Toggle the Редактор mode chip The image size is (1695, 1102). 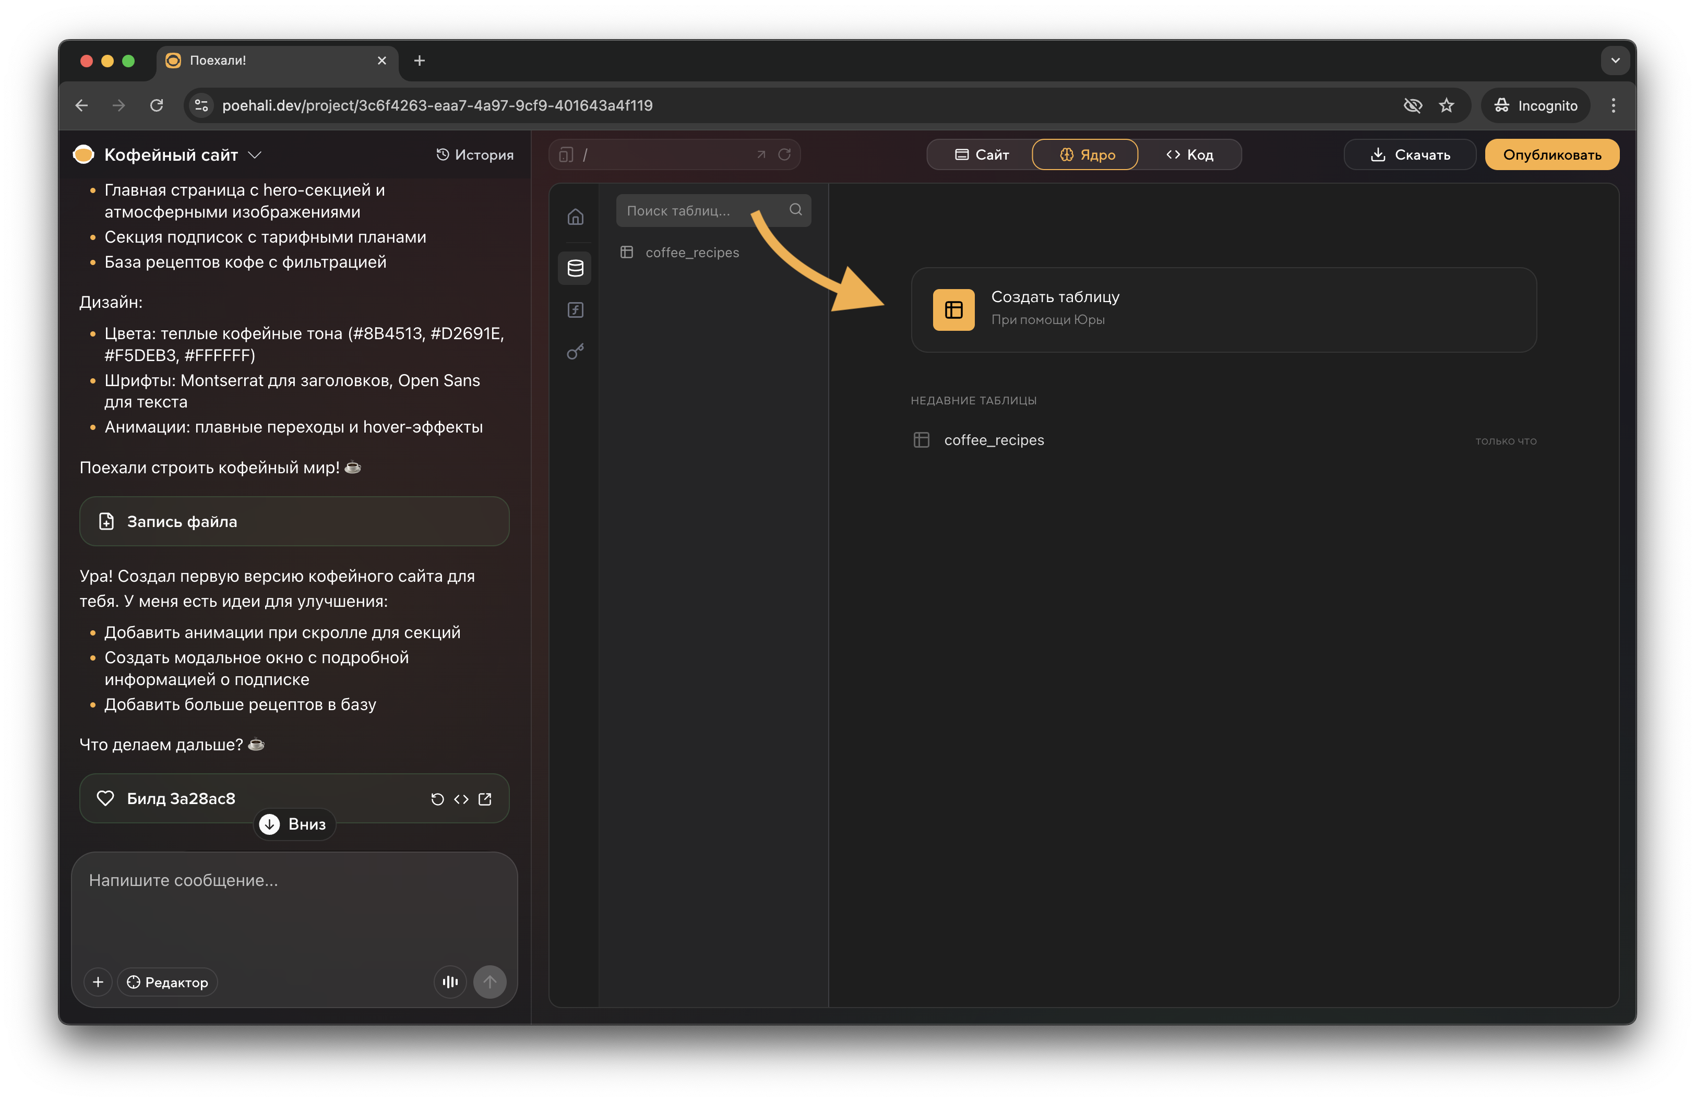tap(168, 981)
